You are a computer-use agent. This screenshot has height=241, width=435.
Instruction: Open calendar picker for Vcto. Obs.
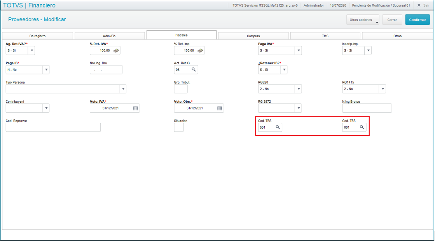click(219, 108)
